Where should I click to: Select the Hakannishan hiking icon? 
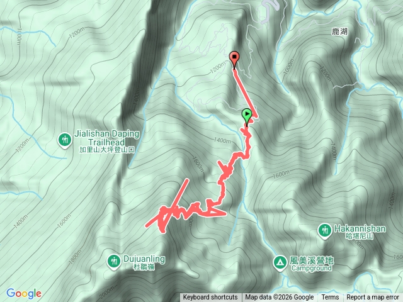tap(324, 231)
